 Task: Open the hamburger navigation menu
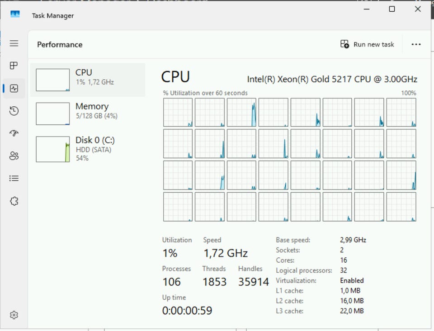[x=14, y=43]
